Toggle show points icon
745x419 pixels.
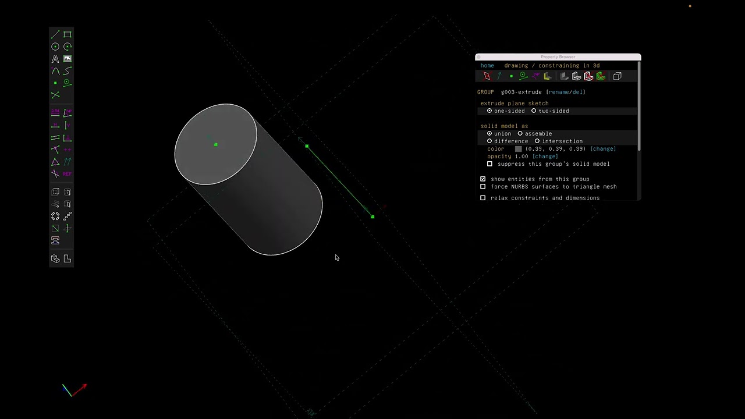point(512,76)
